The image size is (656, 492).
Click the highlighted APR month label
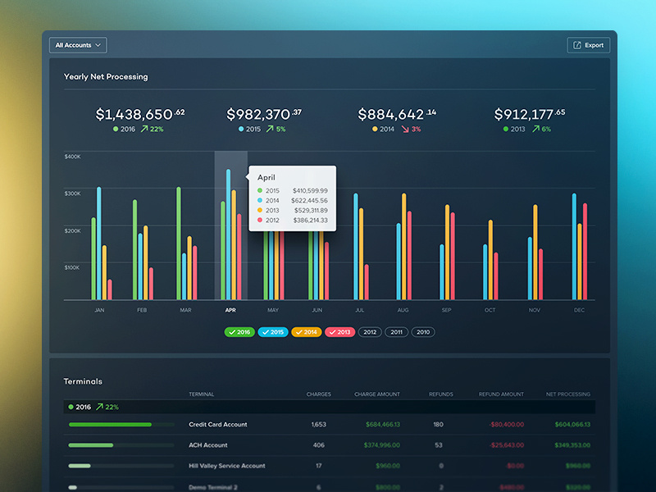pyautogui.click(x=230, y=310)
